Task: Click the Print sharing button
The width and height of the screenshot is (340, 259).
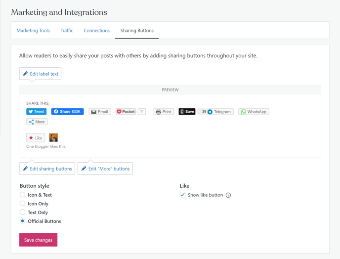Action: click(x=164, y=112)
